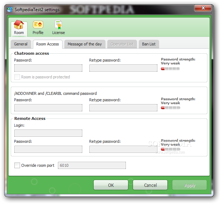Viewport: 221px width, 204px height.
Task: Click the SoftpediaTest2 settings title text
Action: (37, 10)
